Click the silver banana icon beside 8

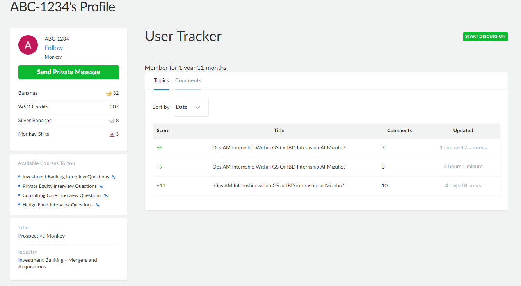[x=112, y=121]
